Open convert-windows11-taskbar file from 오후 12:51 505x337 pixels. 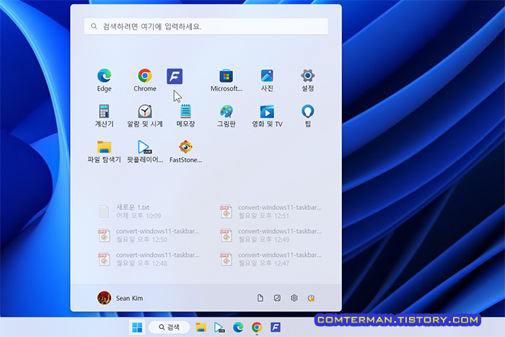(x=271, y=211)
